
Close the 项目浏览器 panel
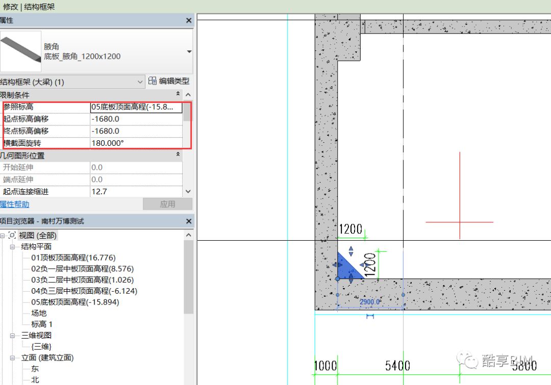tap(189, 221)
